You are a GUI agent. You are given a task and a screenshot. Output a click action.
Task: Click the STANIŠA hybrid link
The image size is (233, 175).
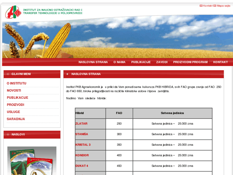pos(82,134)
